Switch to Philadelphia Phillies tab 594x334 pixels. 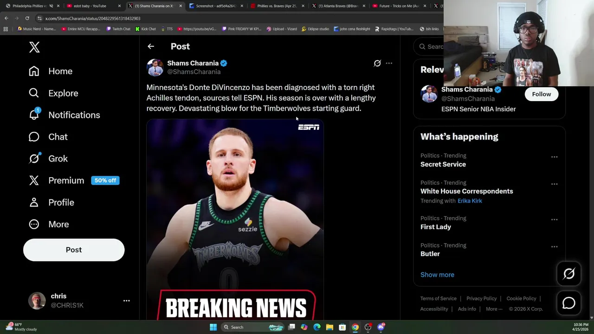tap(30, 6)
